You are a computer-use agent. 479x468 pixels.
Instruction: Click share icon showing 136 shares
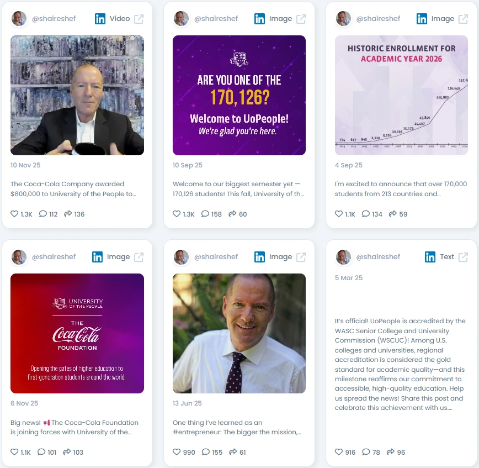point(68,214)
